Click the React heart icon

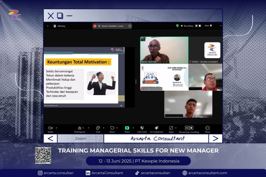(112, 128)
